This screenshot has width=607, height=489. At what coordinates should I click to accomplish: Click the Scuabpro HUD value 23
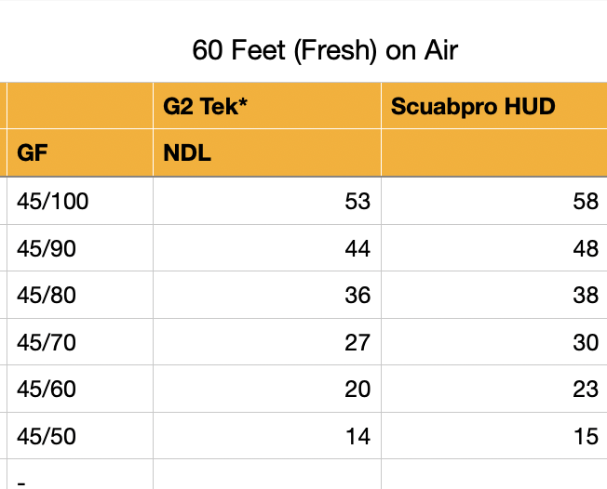point(493,390)
